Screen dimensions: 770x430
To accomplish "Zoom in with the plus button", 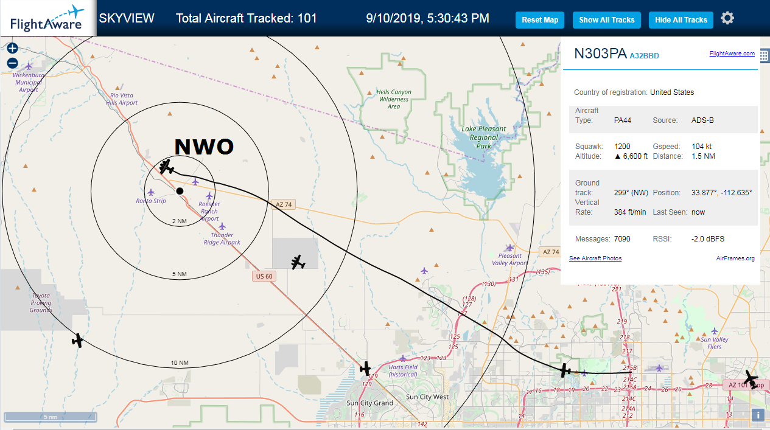I will tap(12, 49).
